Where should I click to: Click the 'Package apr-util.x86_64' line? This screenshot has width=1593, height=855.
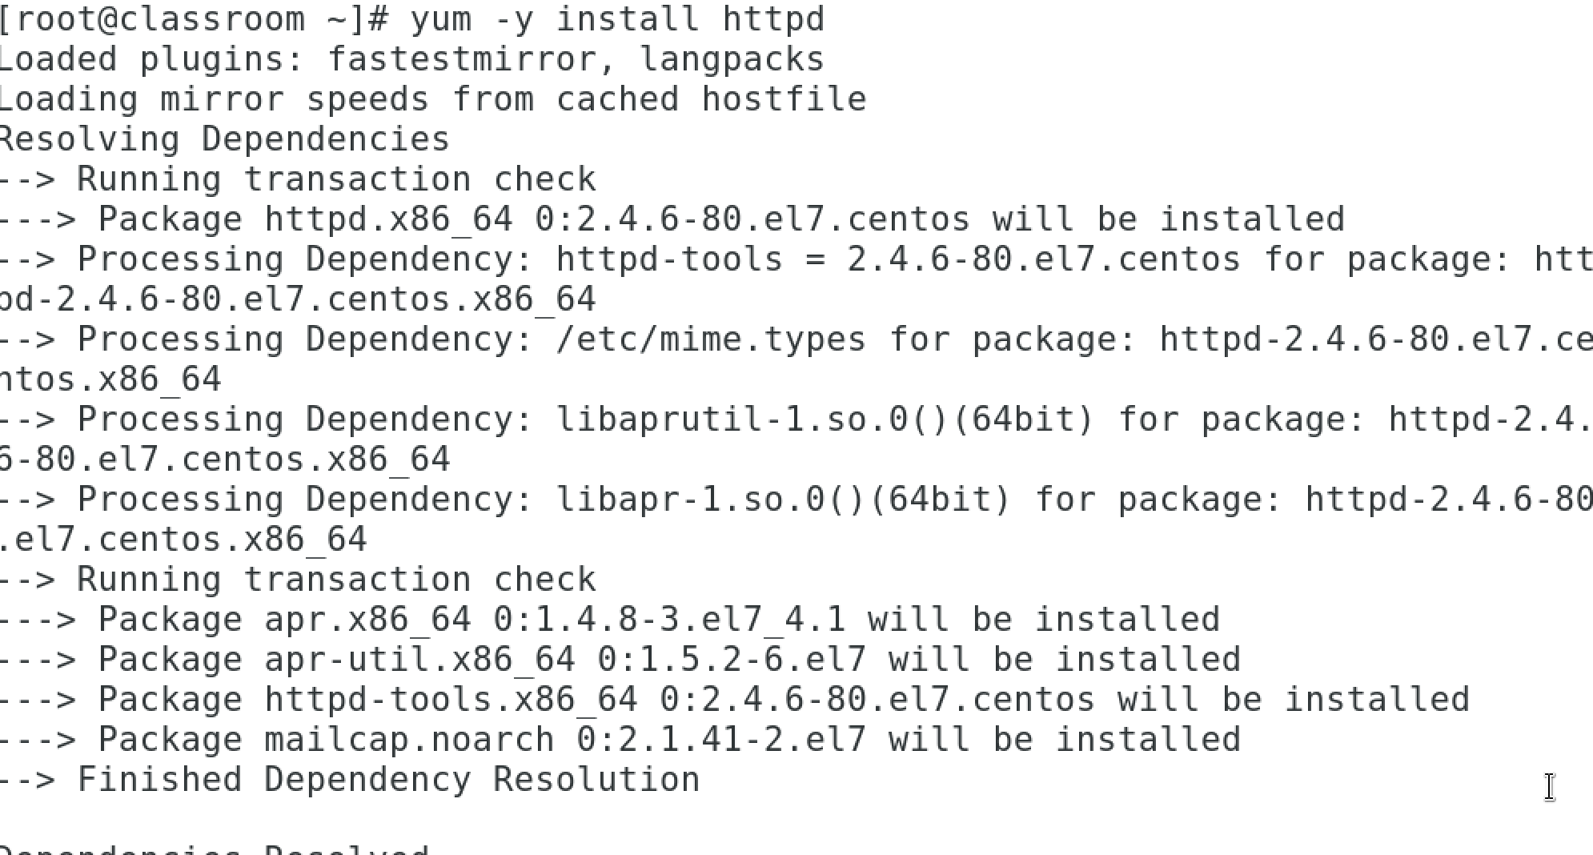pos(620,660)
